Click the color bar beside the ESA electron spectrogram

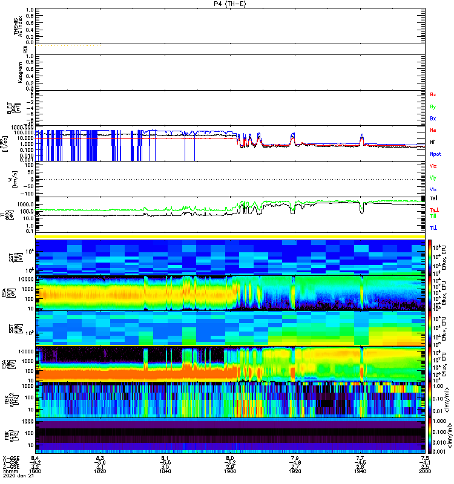(430, 364)
